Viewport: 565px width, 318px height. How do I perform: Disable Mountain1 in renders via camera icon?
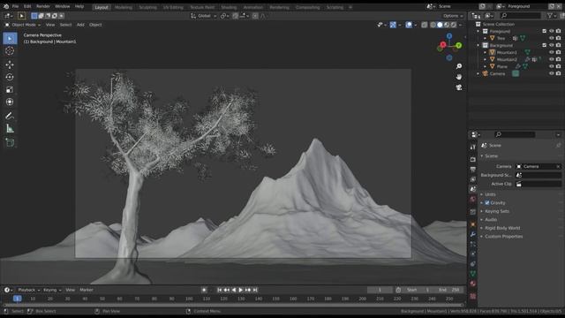pyautogui.click(x=558, y=52)
